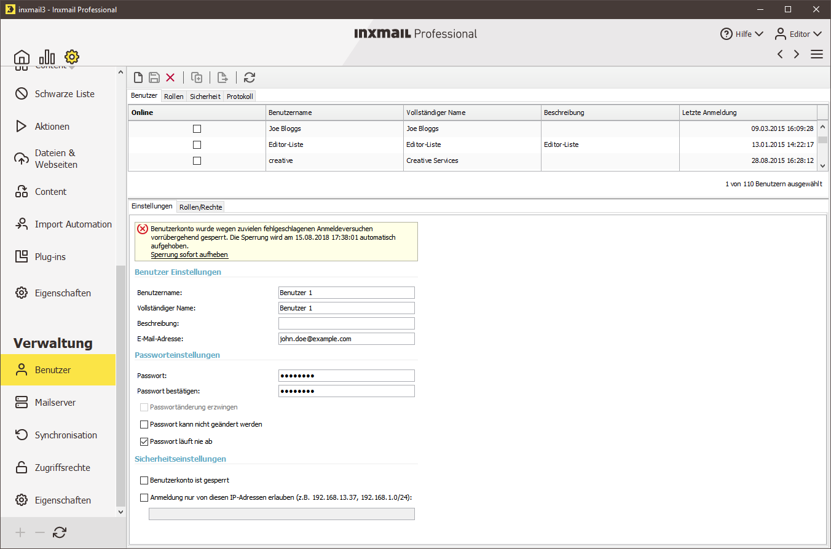831x549 pixels.
Task: Click the duplicate user icon
Action: click(x=197, y=77)
